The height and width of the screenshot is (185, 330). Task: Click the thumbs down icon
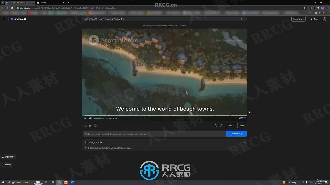95,126
